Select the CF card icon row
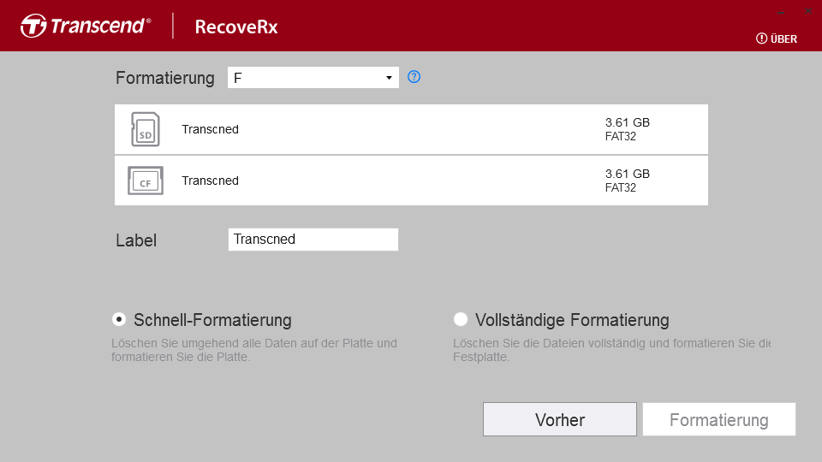The height and width of the screenshot is (462, 822). pyautogui.click(x=411, y=181)
